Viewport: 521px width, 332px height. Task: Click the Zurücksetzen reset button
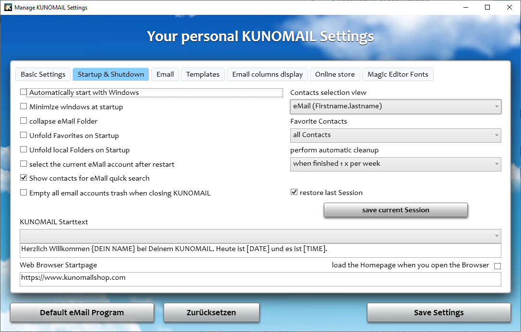point(211,312)
